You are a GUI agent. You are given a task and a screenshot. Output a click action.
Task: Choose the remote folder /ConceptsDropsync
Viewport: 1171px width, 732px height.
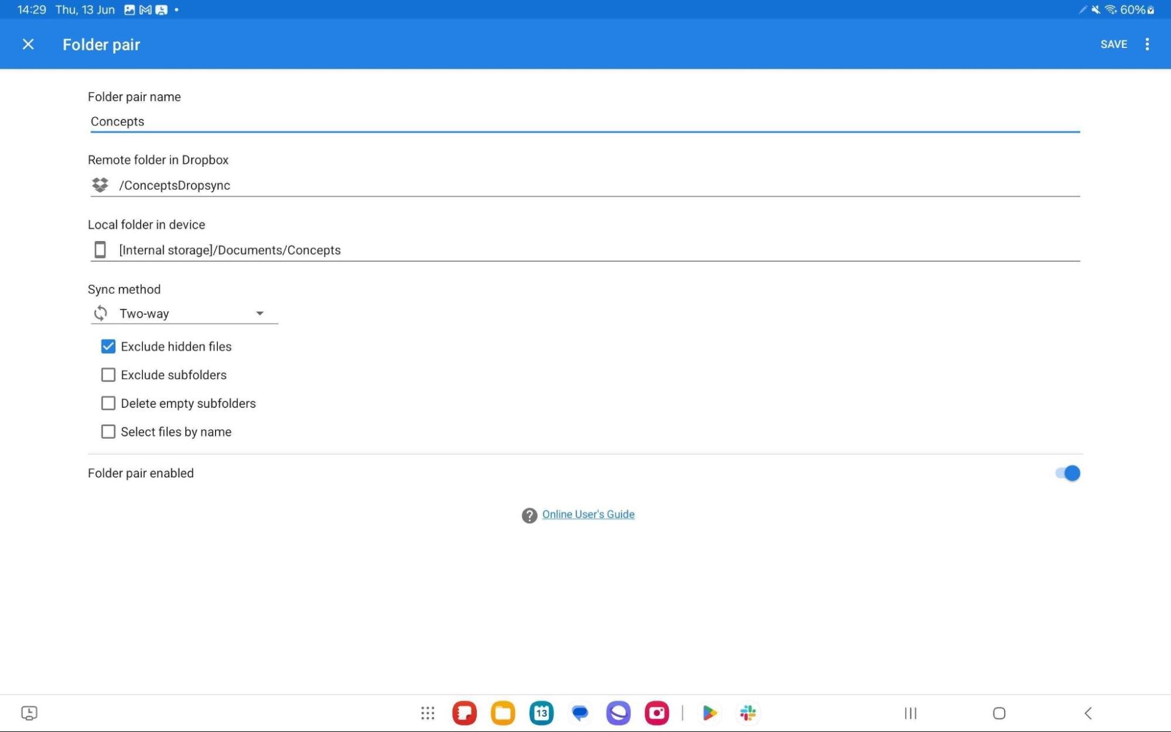click(x=585, y=185)
